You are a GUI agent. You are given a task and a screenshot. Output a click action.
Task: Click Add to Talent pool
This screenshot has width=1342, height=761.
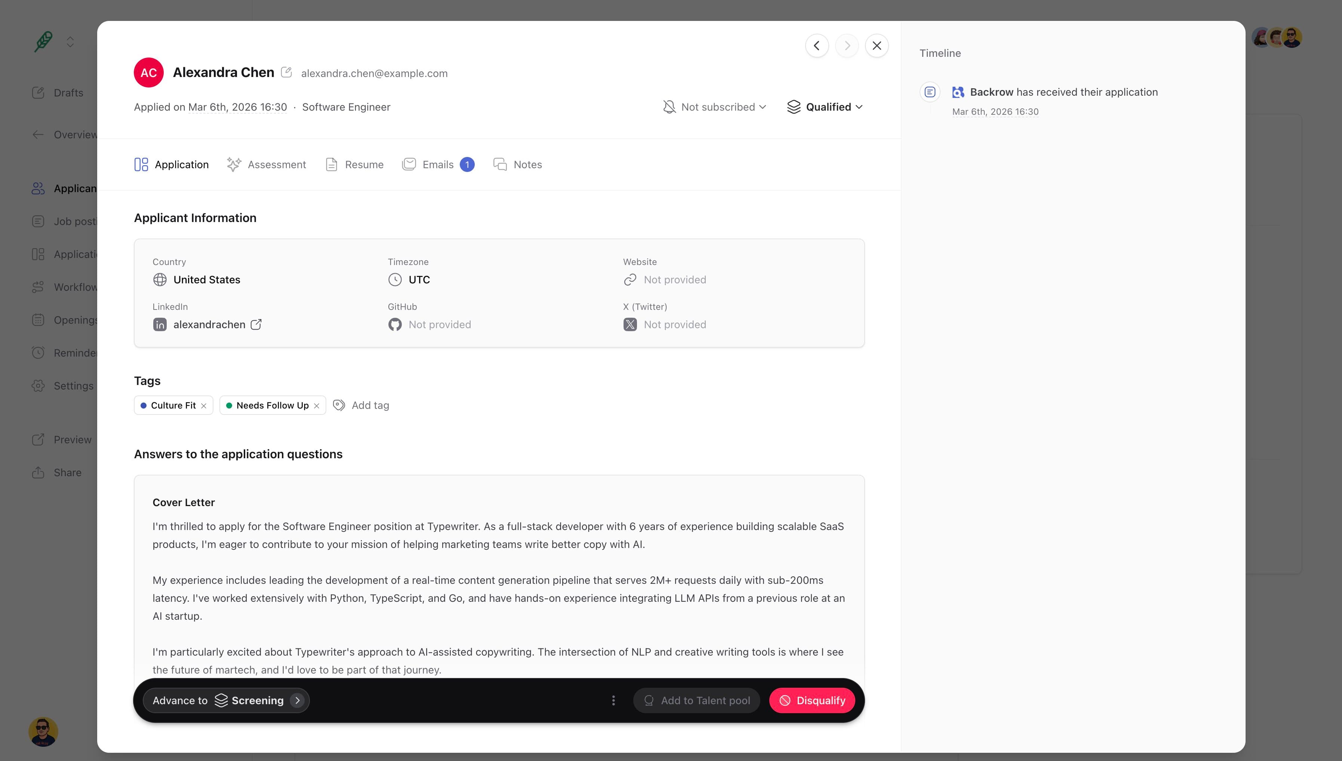point(697,700)
